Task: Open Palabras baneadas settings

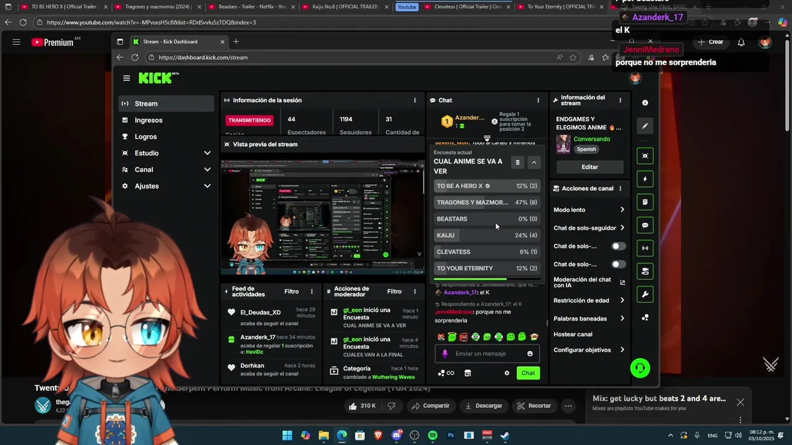Action: [x=589, y=319]
